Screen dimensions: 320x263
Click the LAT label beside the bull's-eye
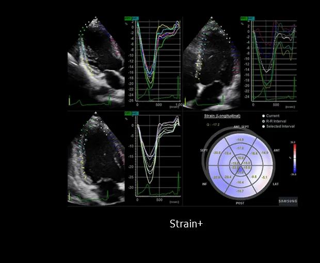click(x=276, y=184)
